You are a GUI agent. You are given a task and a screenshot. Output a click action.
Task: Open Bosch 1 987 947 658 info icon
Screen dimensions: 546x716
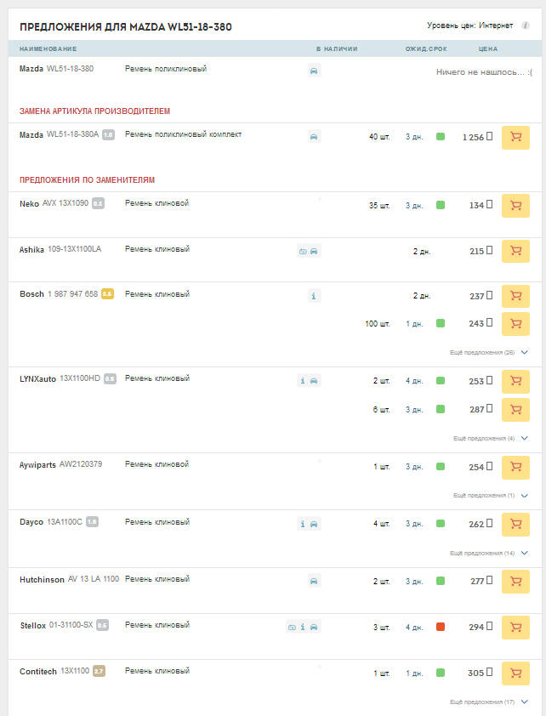pyautogui.click(x=314, y=296)
